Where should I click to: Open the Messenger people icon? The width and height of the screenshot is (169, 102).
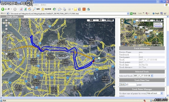point(88,9)
